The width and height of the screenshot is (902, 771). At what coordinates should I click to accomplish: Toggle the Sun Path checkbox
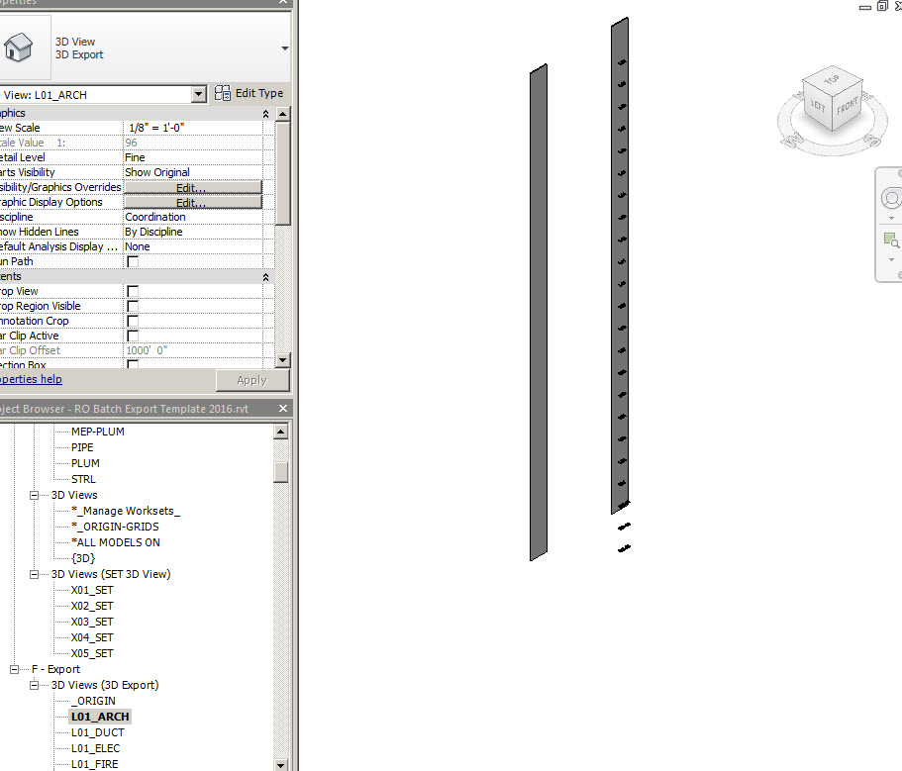(133, 261)
